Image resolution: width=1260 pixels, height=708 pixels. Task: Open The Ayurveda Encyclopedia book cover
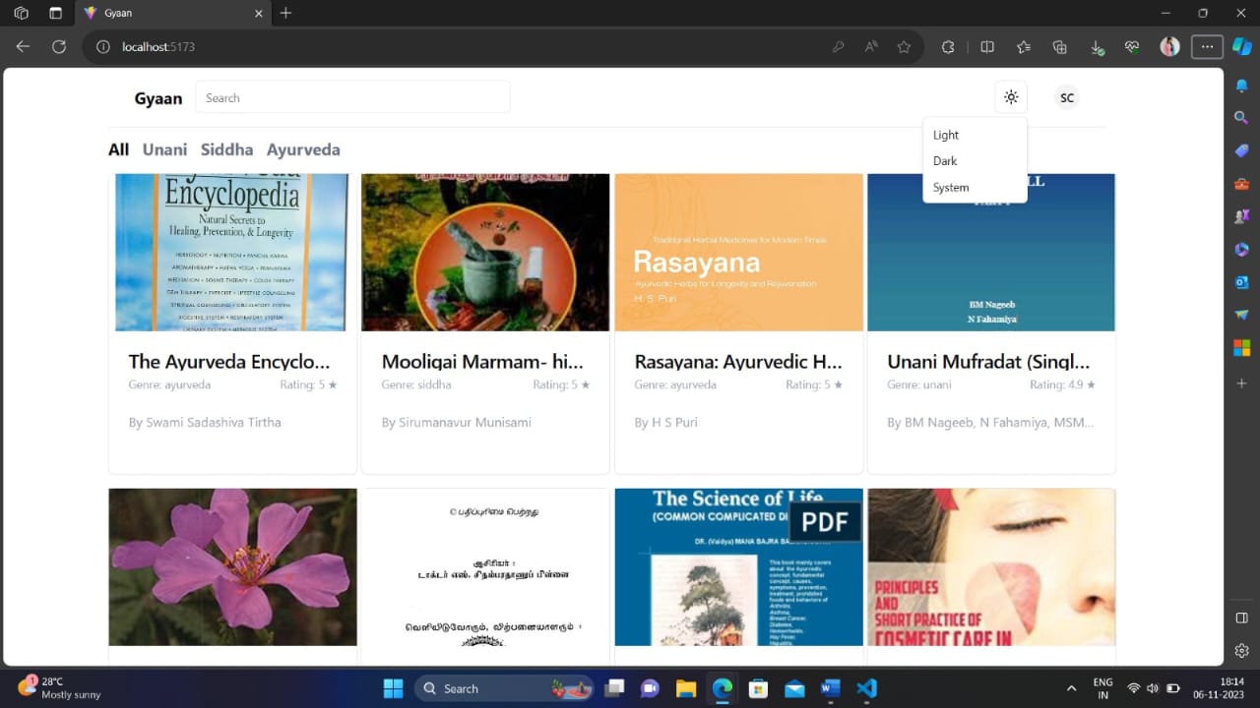(x=232, y=253)
